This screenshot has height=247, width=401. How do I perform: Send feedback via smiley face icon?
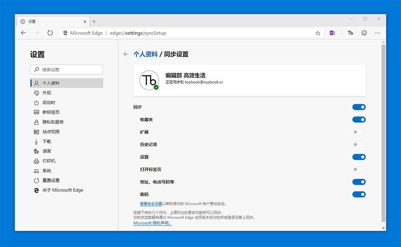[x=364, y=33]
